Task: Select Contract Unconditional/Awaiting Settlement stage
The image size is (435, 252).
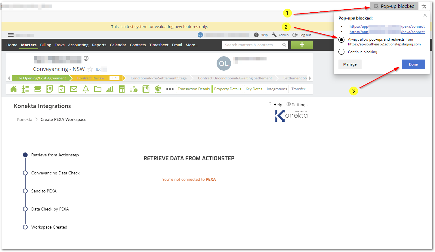Action: click(235, 78)
